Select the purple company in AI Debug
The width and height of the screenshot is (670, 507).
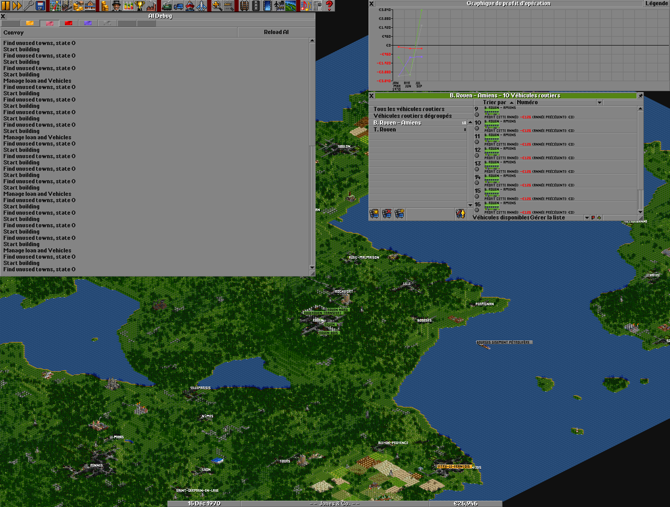(87, 23)
